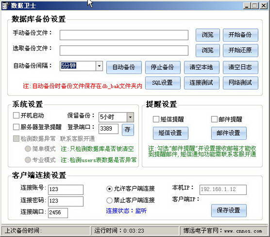The image size is (270, 237).
Task: Select 简单模式 radio button
Action: pyautogui.click(x=28, y=149)
